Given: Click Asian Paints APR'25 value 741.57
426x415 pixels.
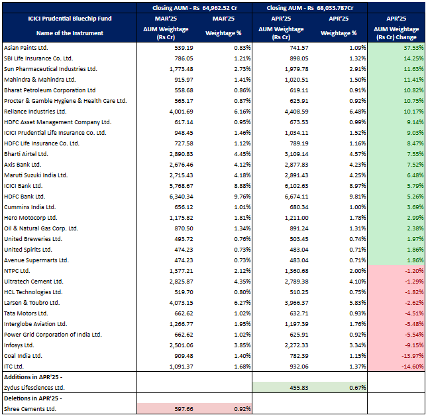Looking at the screenshot, I should [x=299, y=48].
